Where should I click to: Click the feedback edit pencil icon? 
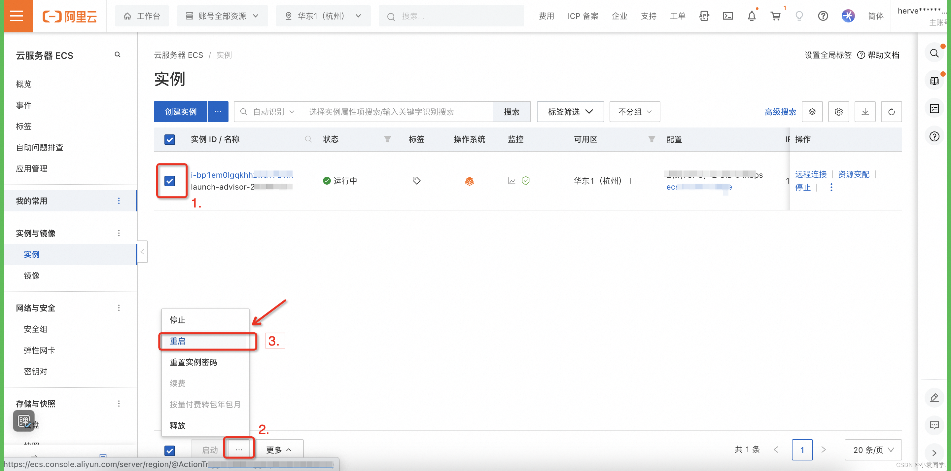point(934,397)
